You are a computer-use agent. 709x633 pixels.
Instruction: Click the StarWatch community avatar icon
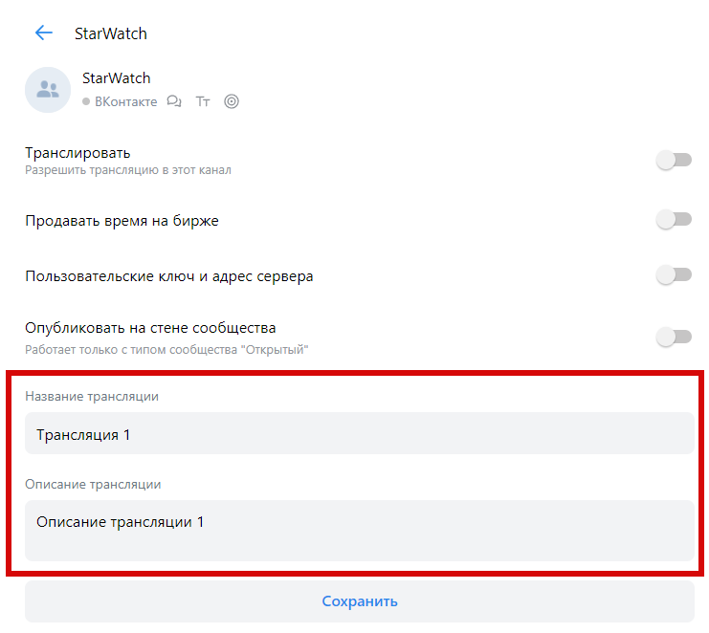tap(48, 90)
